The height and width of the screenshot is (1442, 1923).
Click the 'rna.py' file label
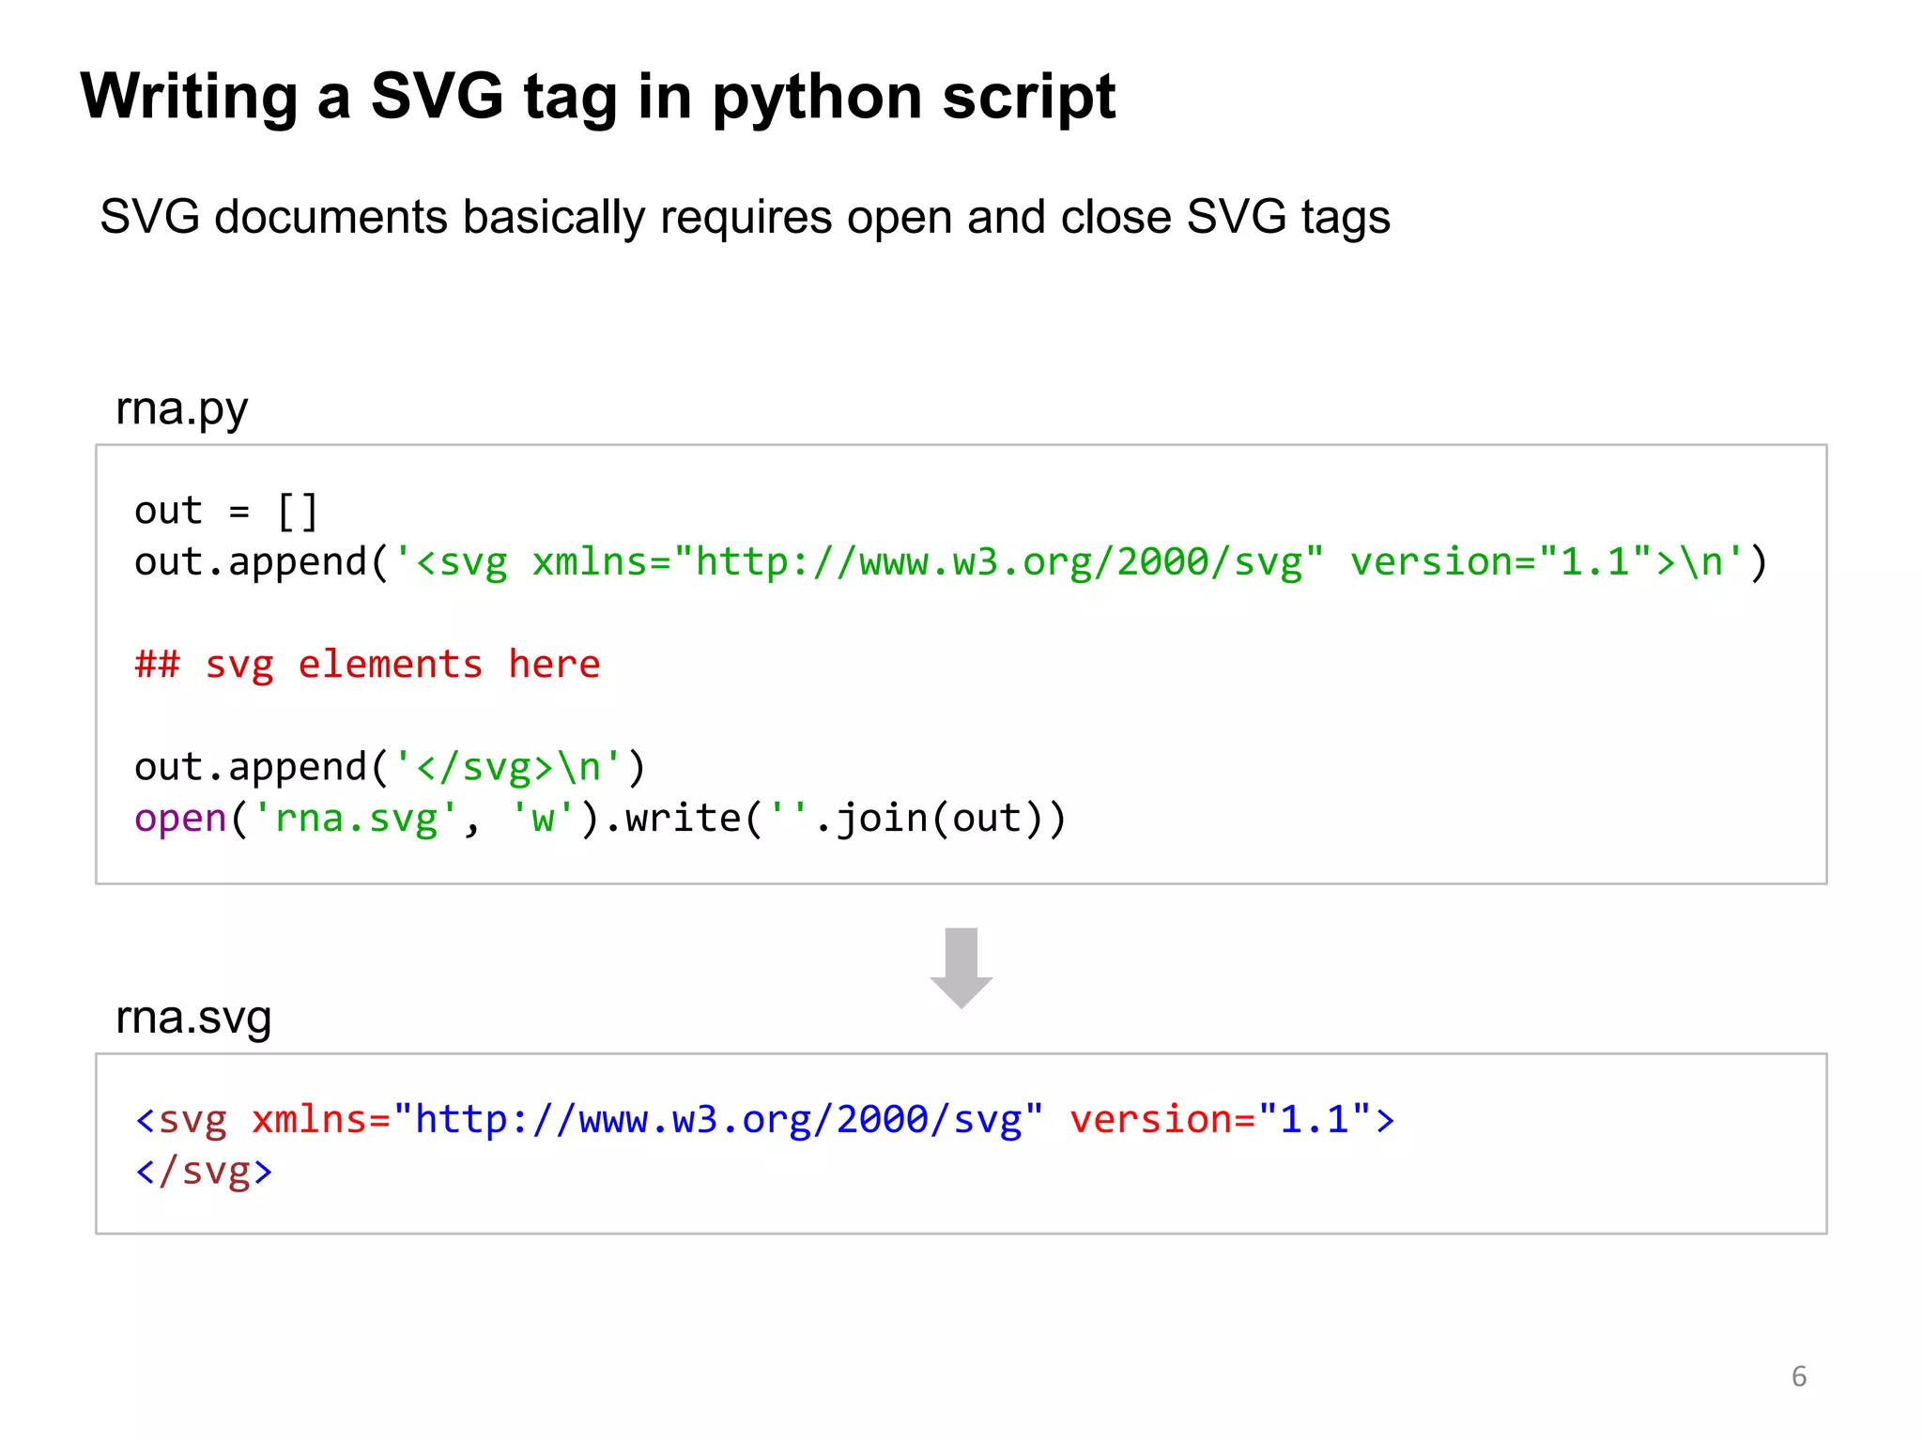pyautogui.click(x=181, y=409)
